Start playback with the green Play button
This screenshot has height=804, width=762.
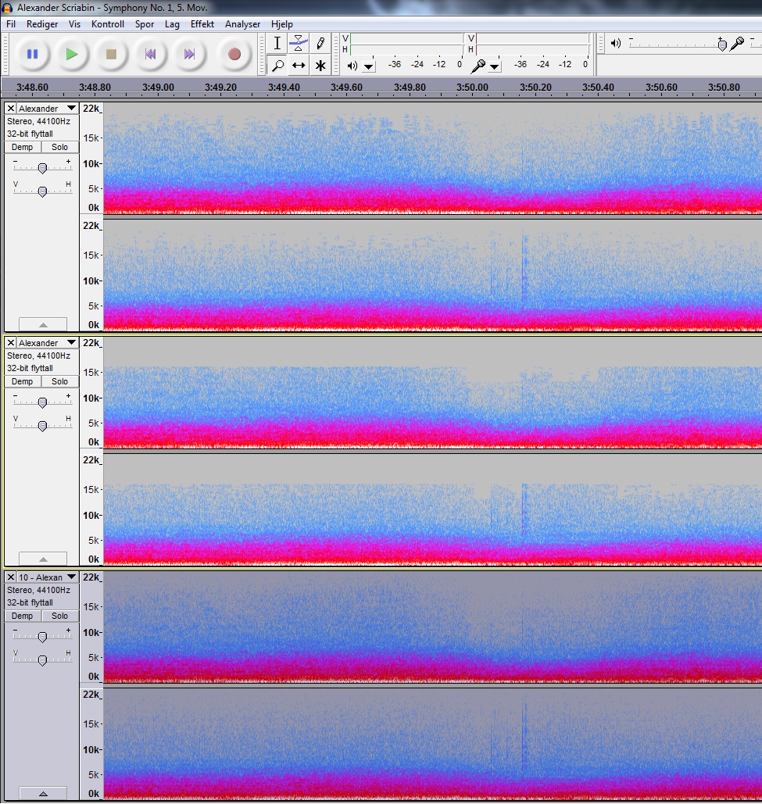[72, 54]
